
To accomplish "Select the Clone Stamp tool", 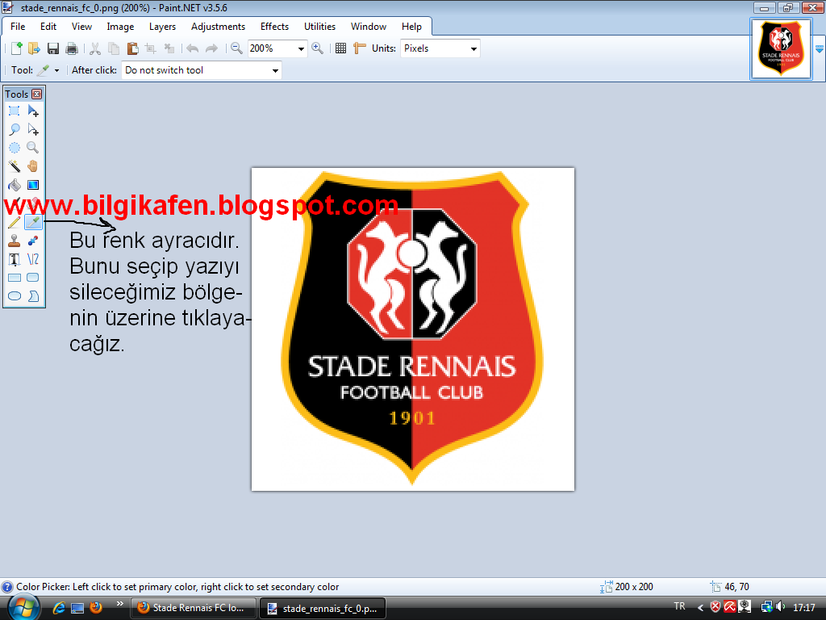I will 15,241.
